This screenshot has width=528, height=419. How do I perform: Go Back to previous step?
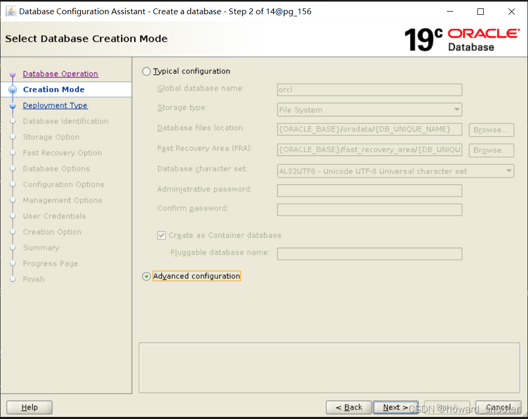349,407
